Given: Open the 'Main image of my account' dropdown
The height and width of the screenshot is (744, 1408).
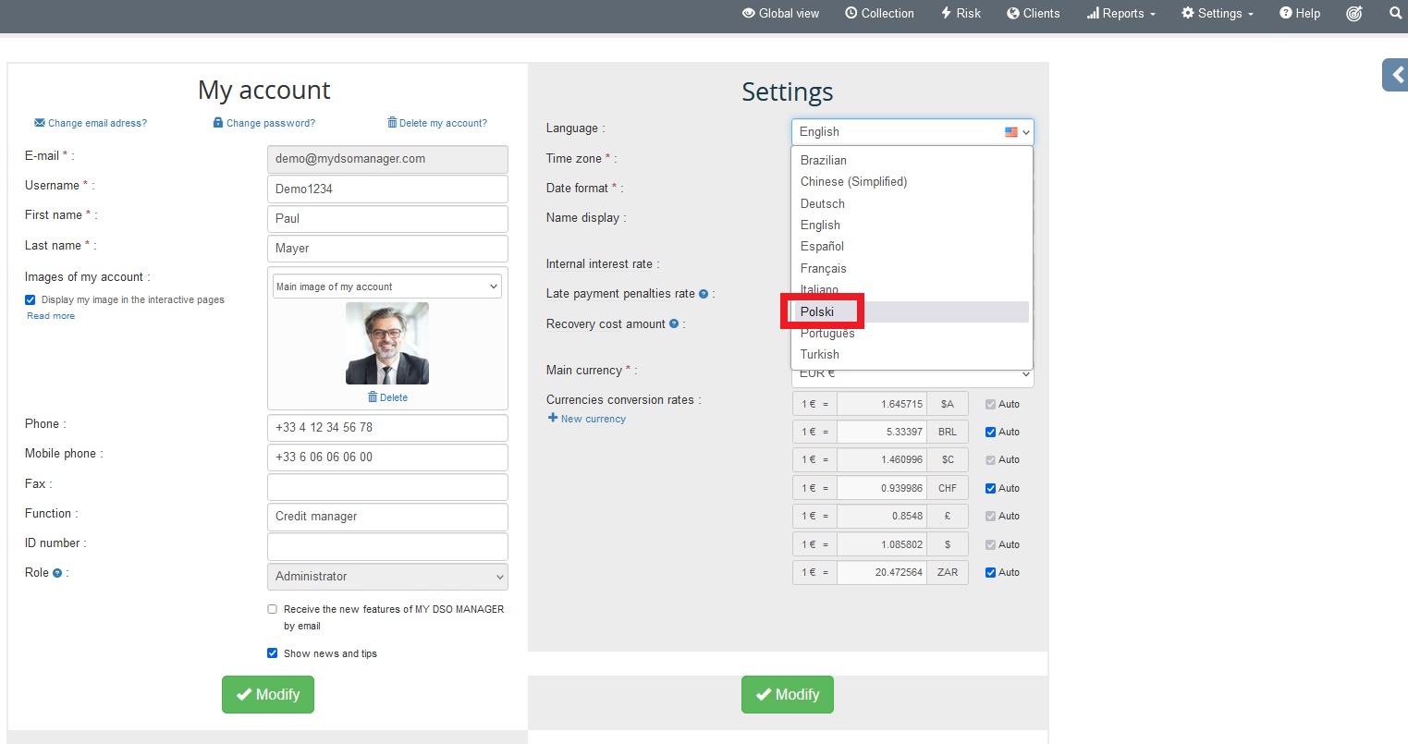Looking at the screenshot, I should pyautogui.click(x=386, y=286).
